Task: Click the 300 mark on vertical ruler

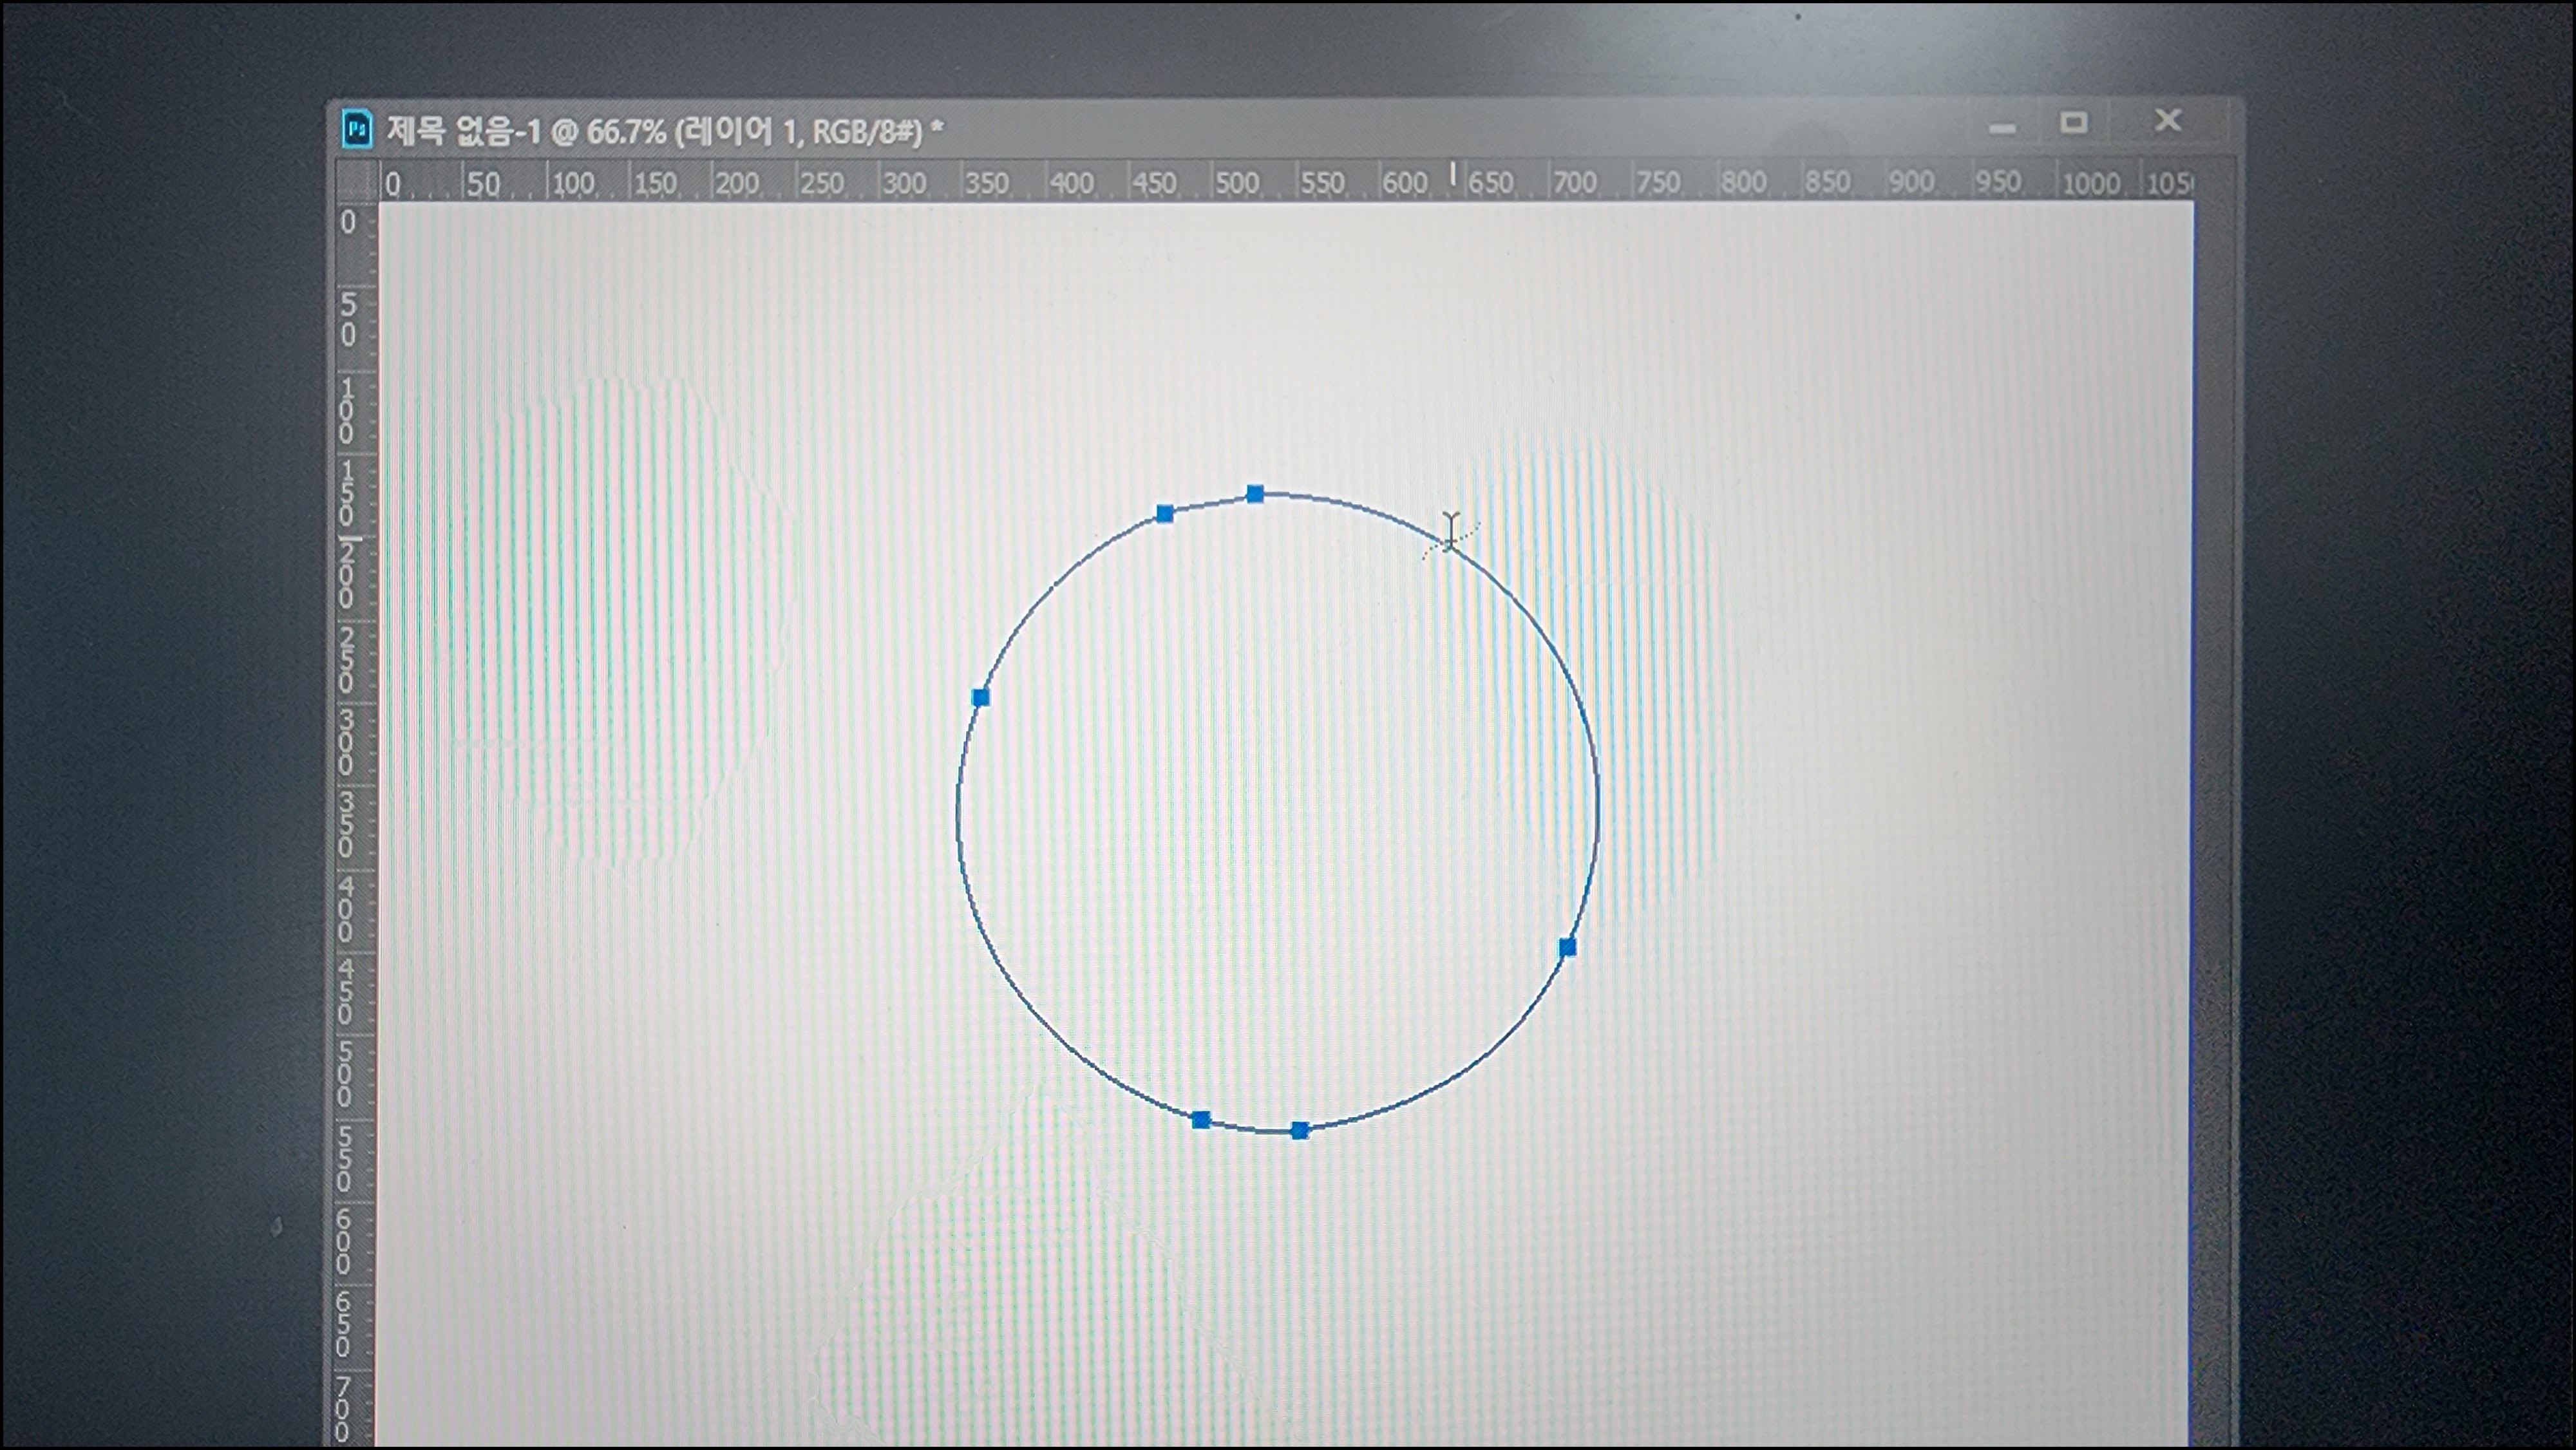Action: 346,743
